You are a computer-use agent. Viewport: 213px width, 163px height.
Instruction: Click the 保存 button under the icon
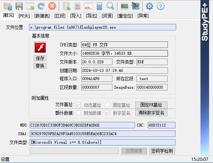point(40,58)
